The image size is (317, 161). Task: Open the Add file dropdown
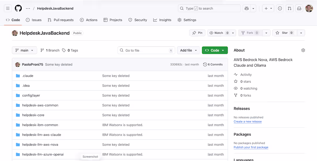188,50
